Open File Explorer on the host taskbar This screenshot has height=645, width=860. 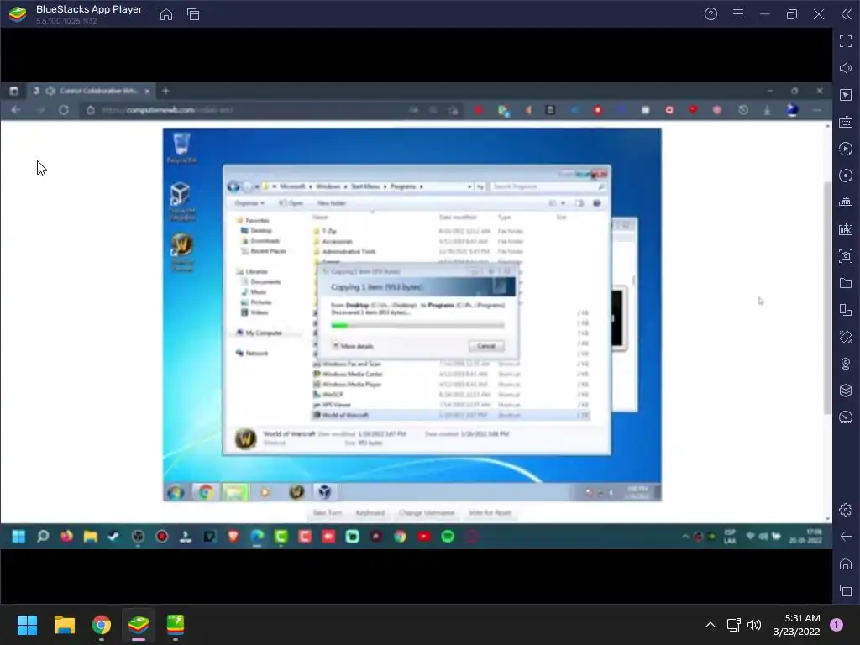pos(64,625)
